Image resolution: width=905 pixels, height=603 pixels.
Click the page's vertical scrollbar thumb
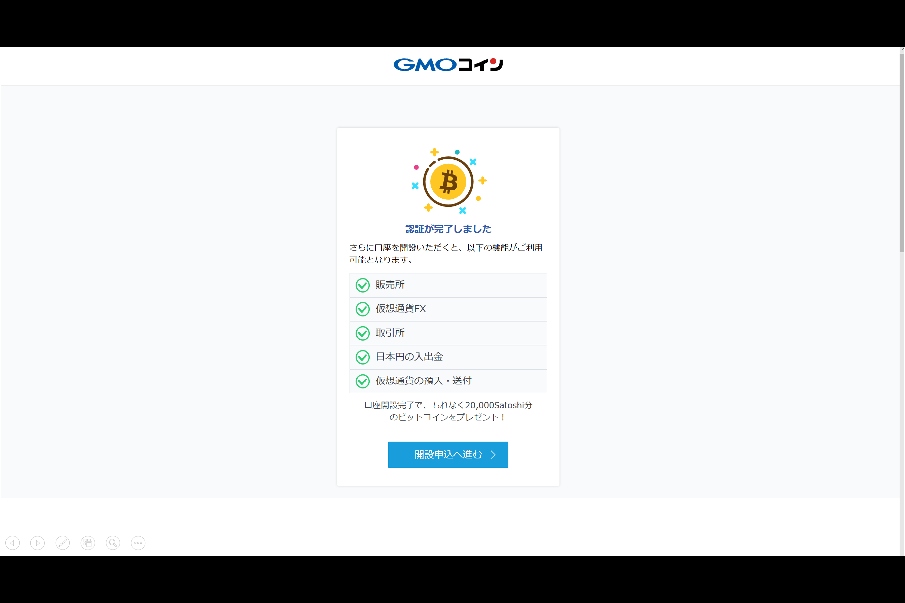(902, 153)
